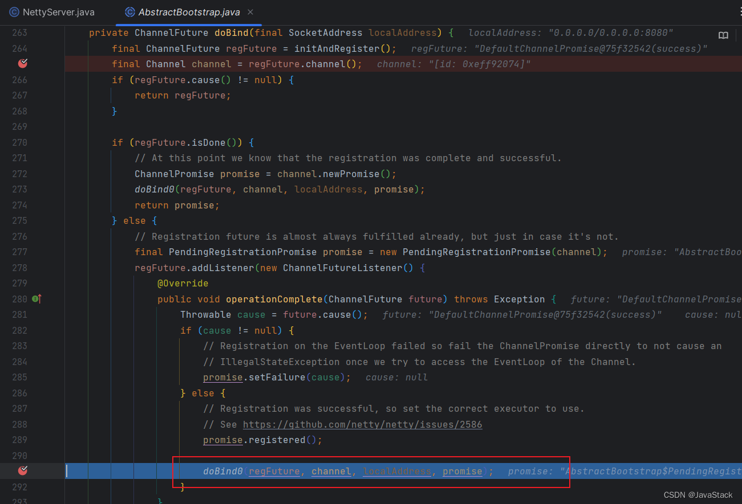
Task: Select the AbstractBootstrap.java tab
Action: coord(189,12)
